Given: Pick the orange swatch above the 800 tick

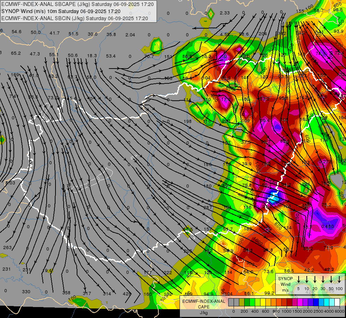Looking at the screenshot, I should click(x=274, y=302).
